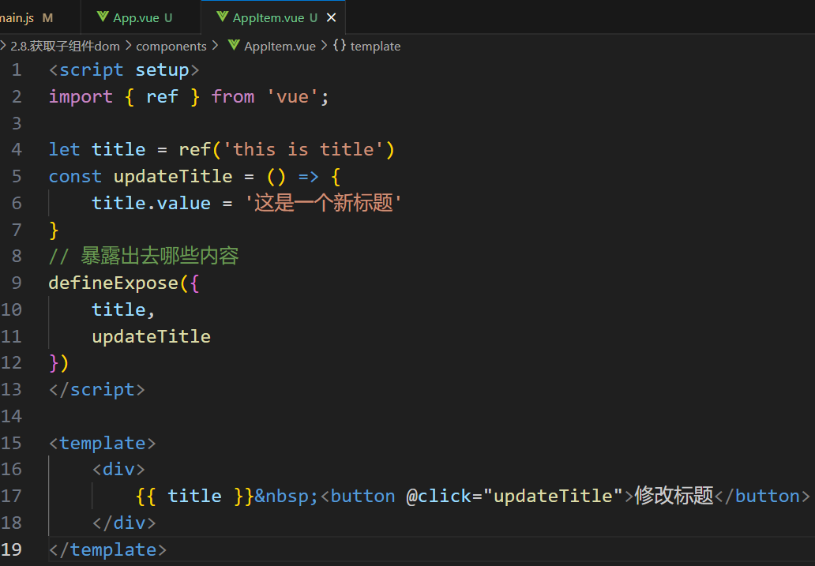Click the 'ref' import name on line 2

tap(162, 96)
